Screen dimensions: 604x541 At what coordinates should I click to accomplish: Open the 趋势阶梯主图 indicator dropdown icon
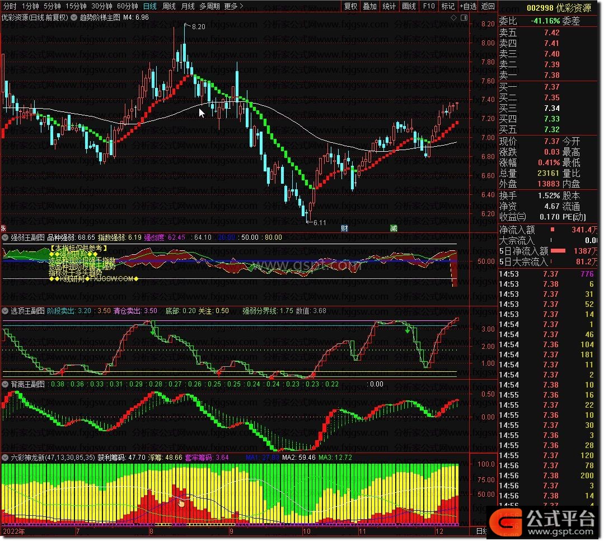pyautogui.click(x=73, y=17)
